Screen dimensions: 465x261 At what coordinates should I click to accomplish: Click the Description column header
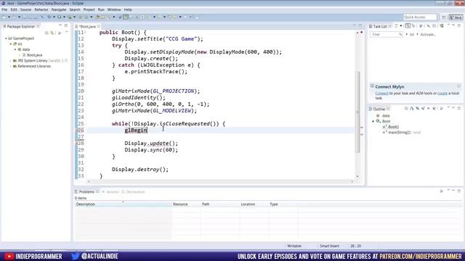123,204
